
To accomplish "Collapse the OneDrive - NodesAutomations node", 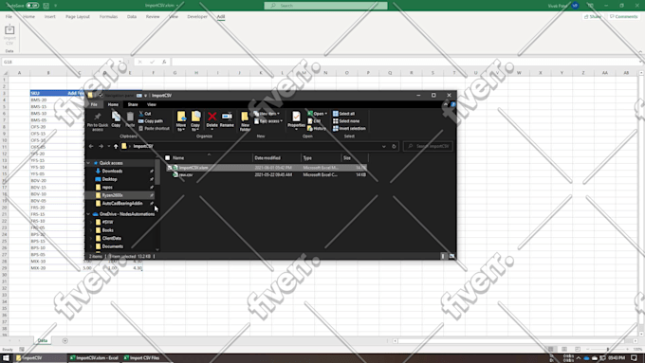I will tap(88, 214).
